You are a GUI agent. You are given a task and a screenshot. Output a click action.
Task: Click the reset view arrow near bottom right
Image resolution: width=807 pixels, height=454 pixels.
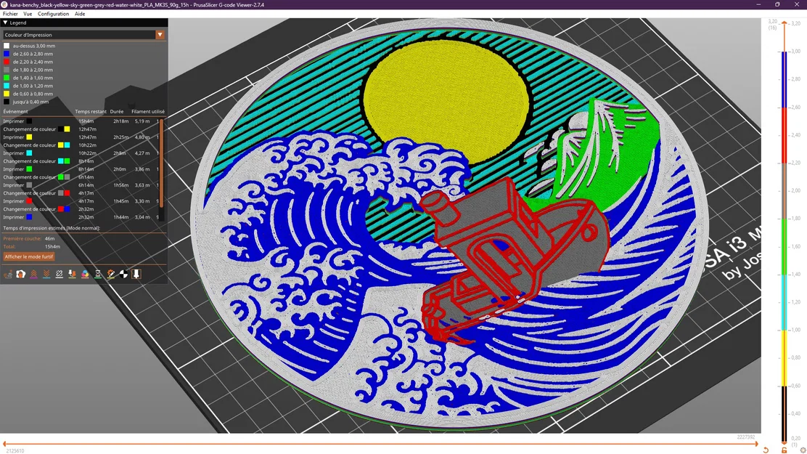766,450
